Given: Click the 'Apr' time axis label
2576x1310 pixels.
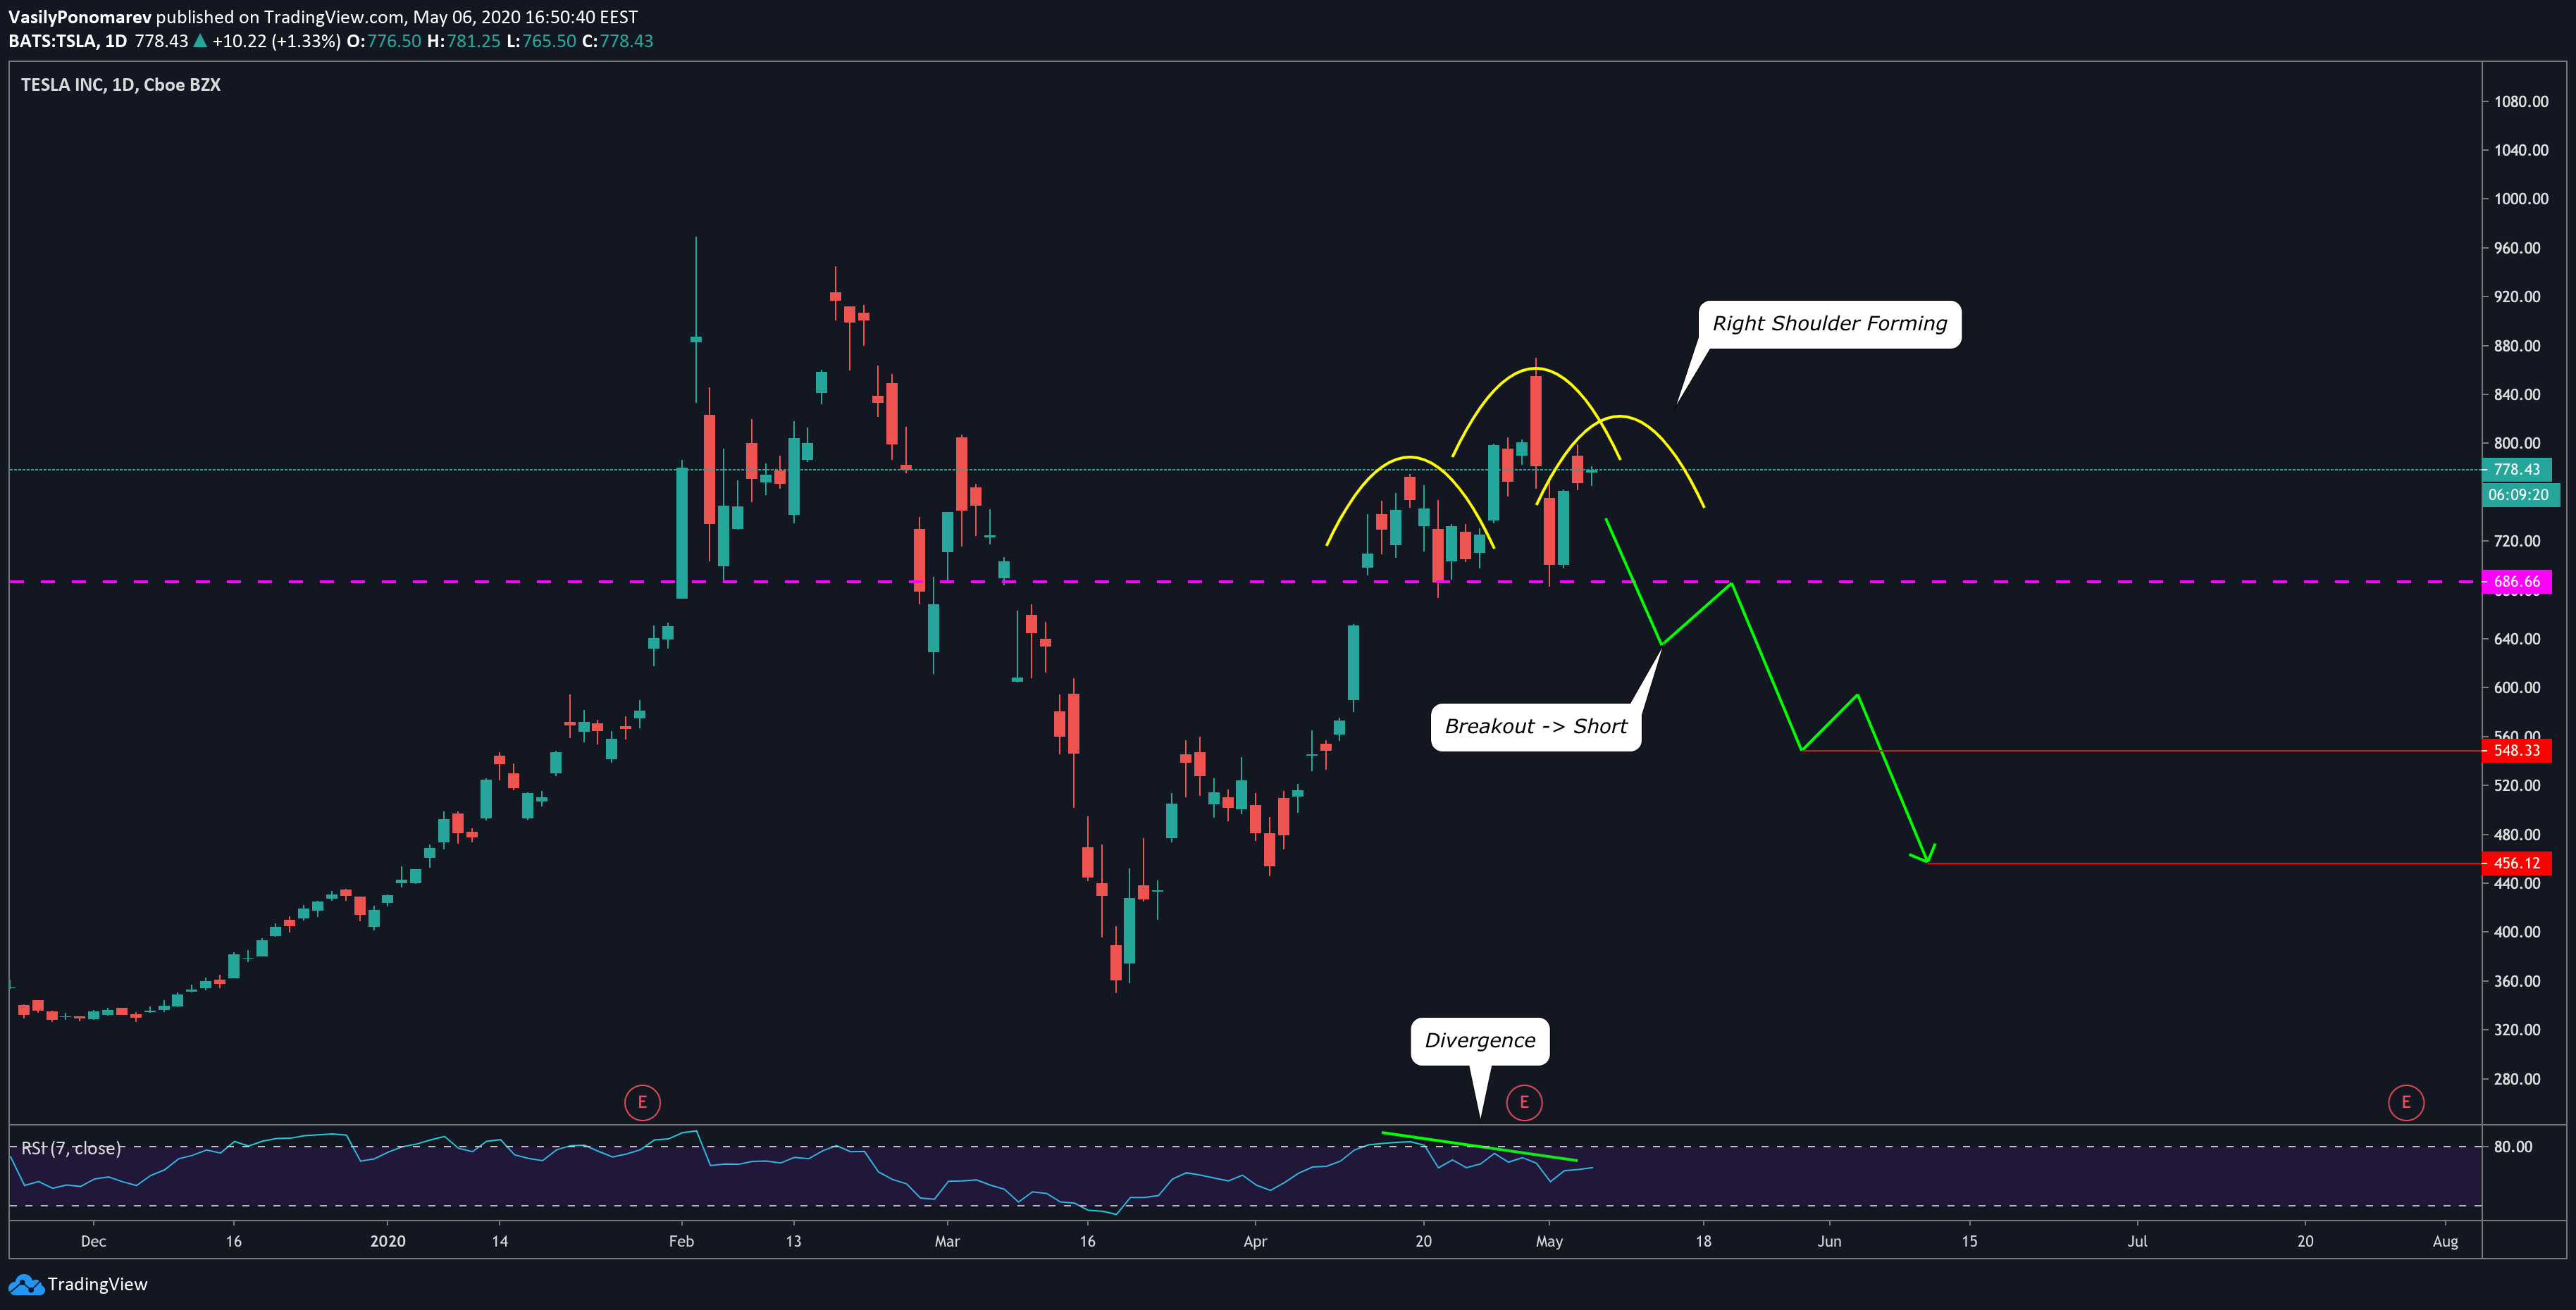Looking at the screenshot, I should (x=1255, y=1241).
